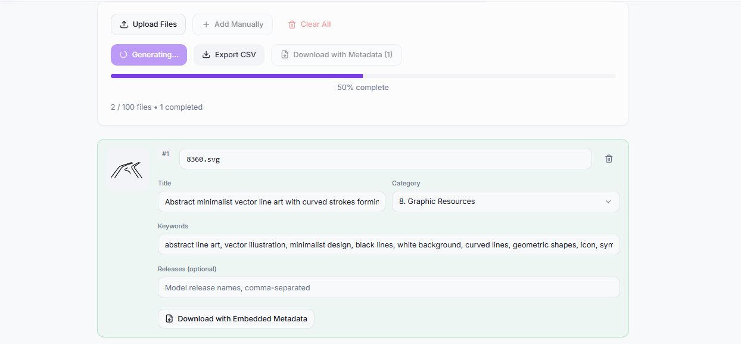The width and height of the screenshot is (741, 344).
Task: Click Add Manually to create an entry
Action: coord(232,24)
